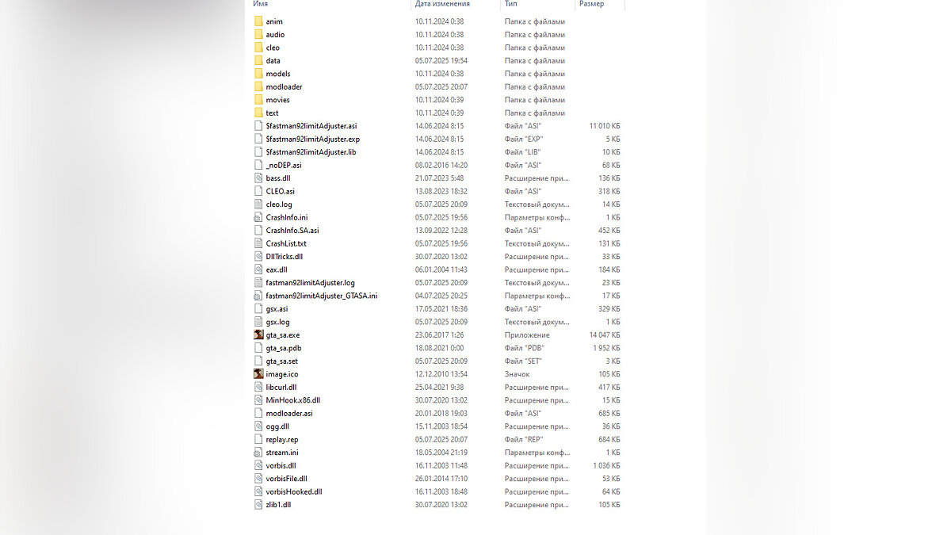Click the gta_sa.exe application icon
This screenshot has height=535, width=951.
pyautogui.click(x=258, y=334)
